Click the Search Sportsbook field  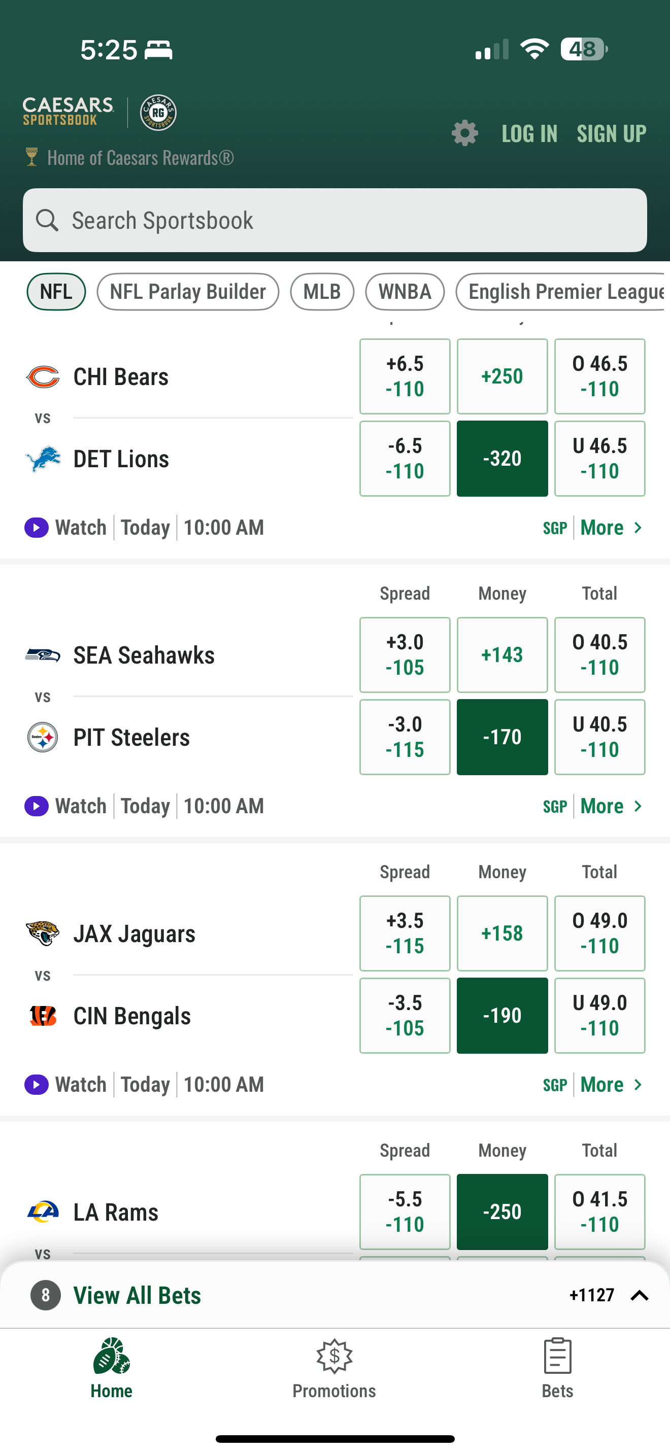tap(334, 220)
